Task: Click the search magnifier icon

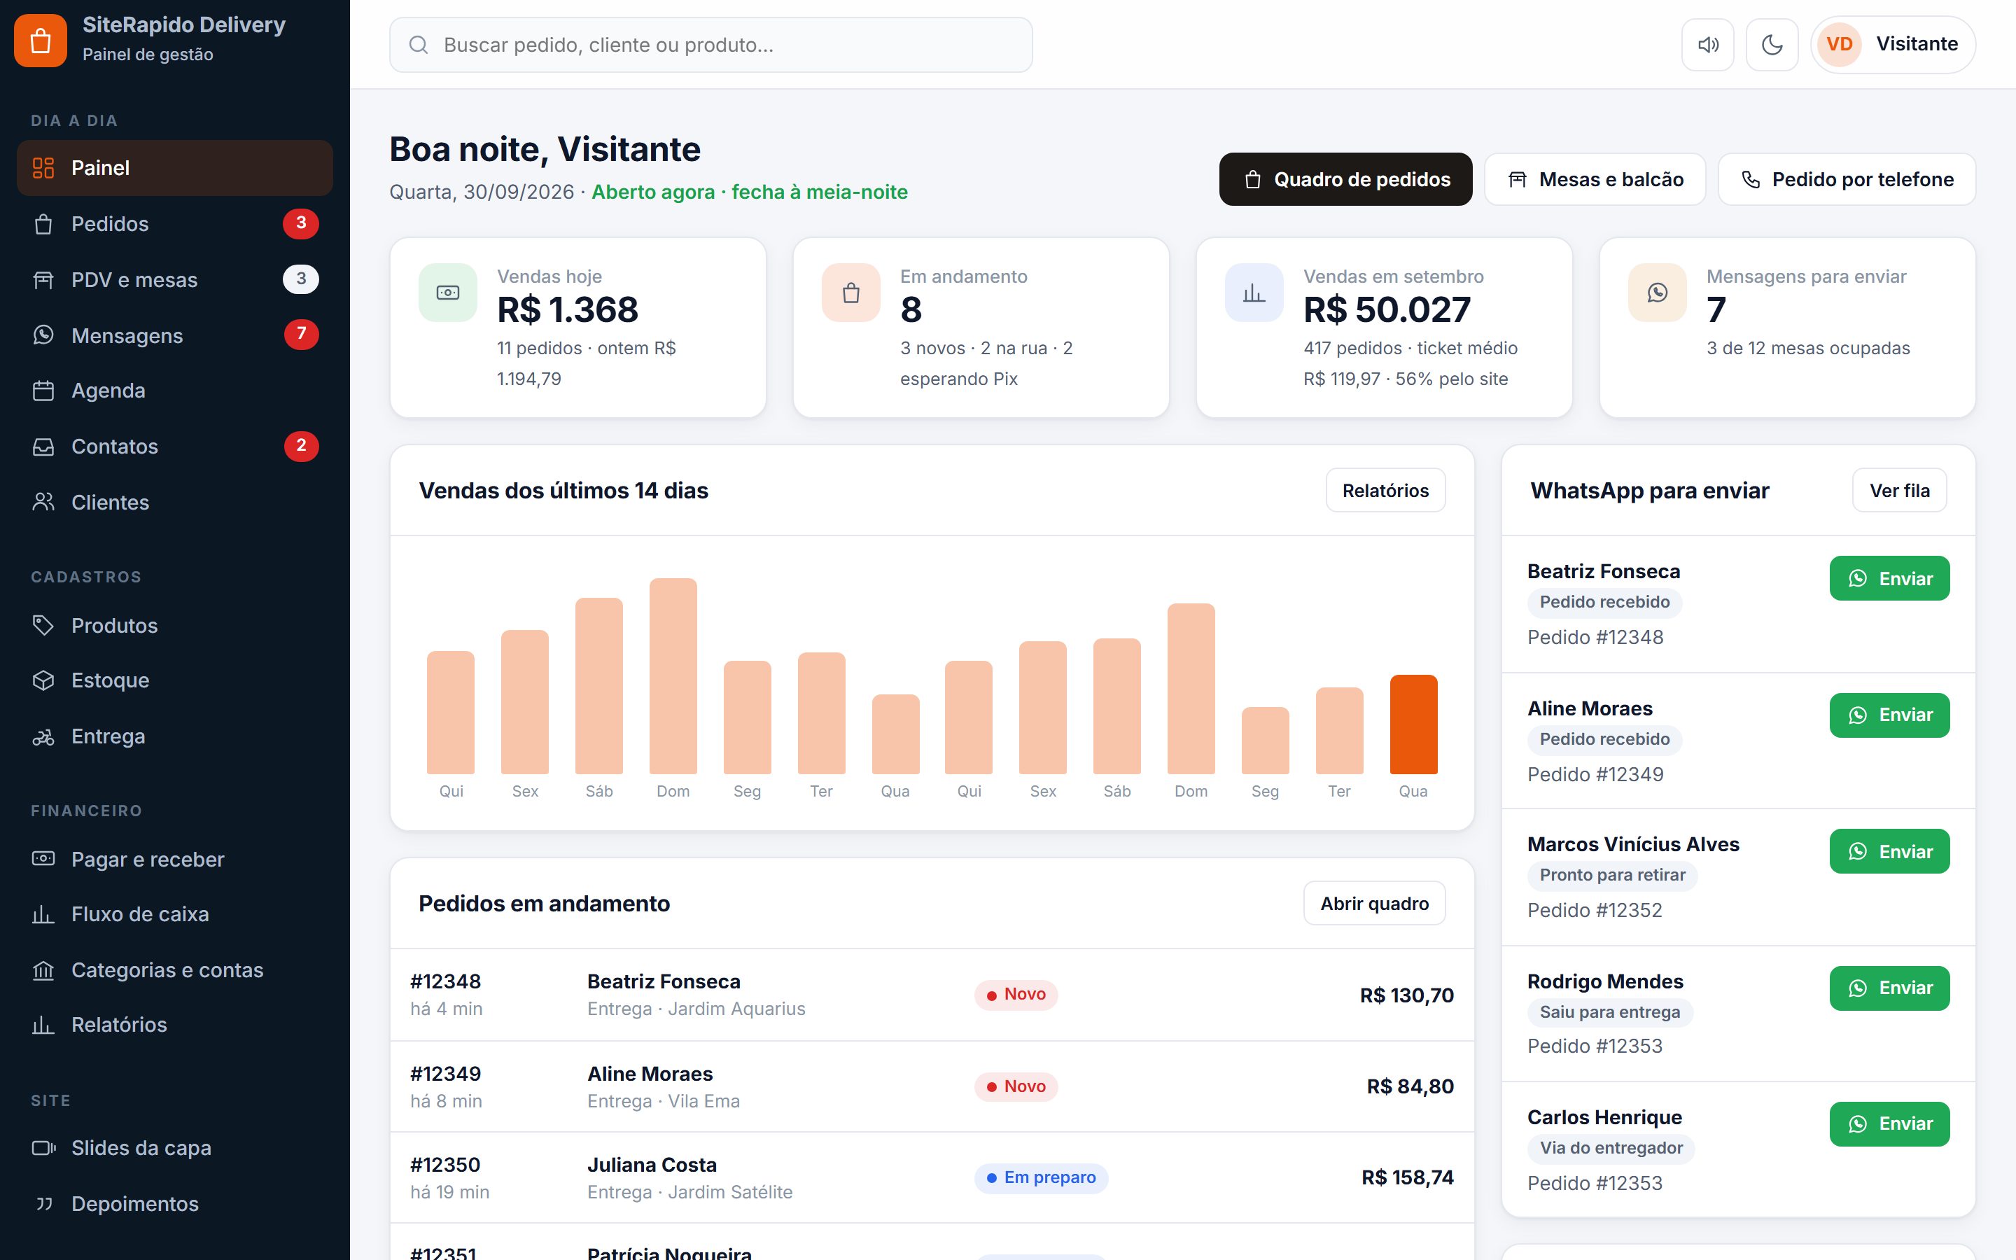Action: click(419, 45)
